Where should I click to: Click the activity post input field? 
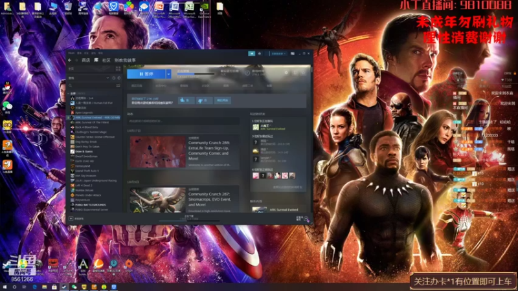click(x=183, y=121)
